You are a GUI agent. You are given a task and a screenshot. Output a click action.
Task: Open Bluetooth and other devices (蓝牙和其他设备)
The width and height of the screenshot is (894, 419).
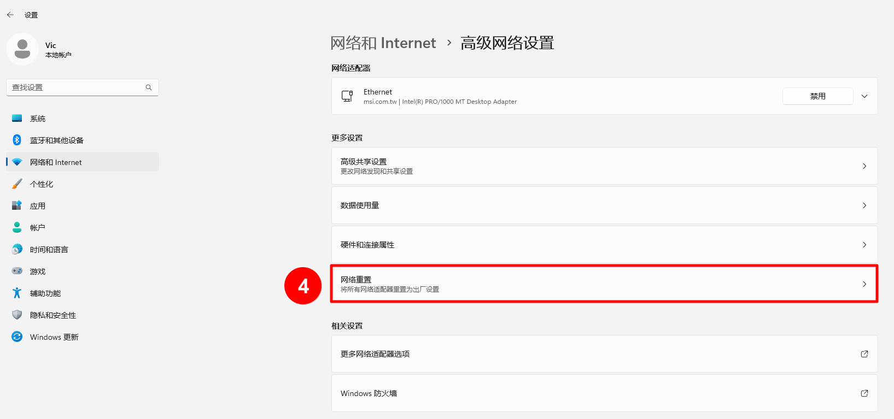[x=56, y=140]
